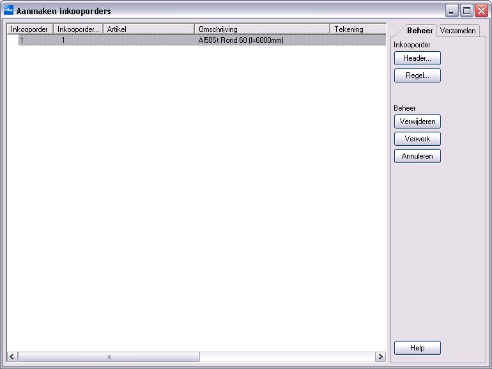This screenshot has height=369, width=492.
Task: Click the Annuleren button
Action: point(417,156)
